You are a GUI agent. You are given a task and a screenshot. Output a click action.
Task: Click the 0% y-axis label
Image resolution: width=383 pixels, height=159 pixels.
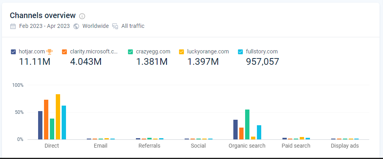20,139
